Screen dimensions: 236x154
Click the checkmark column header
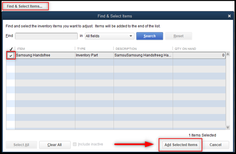10,49
